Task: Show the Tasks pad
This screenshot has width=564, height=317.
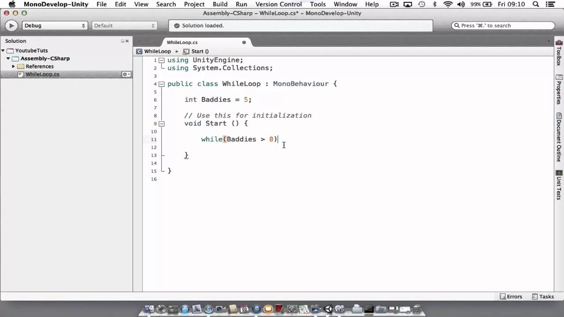Action: (x=543, y=297)
